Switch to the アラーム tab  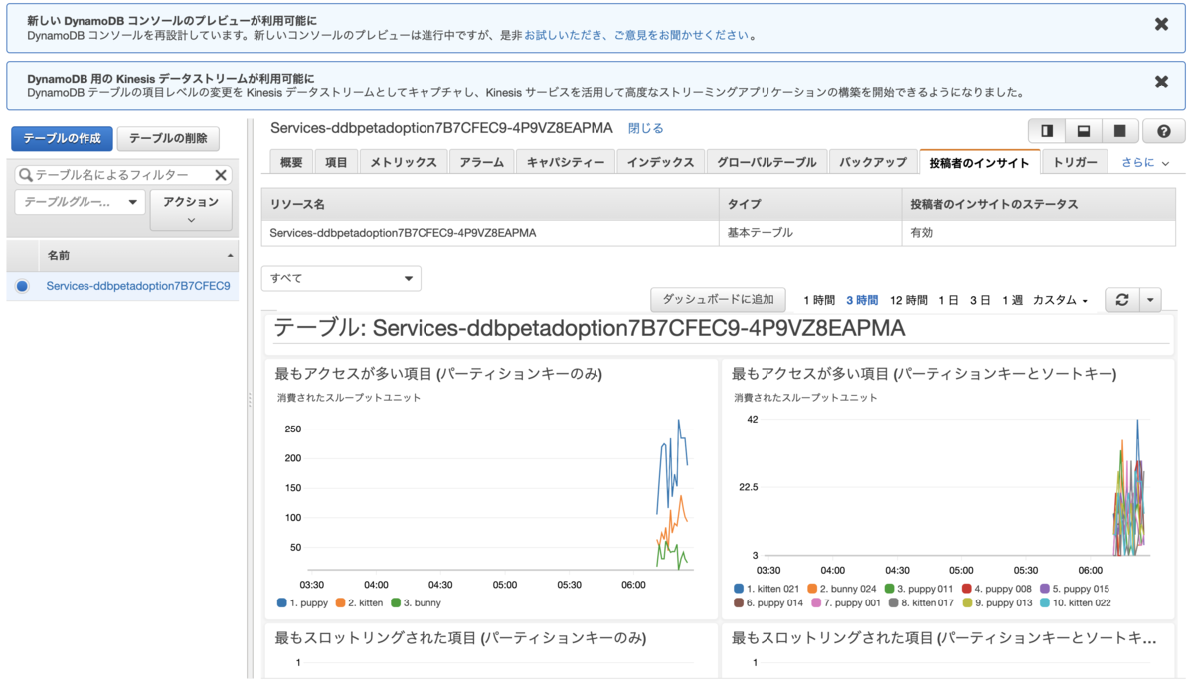pos(482,162)
